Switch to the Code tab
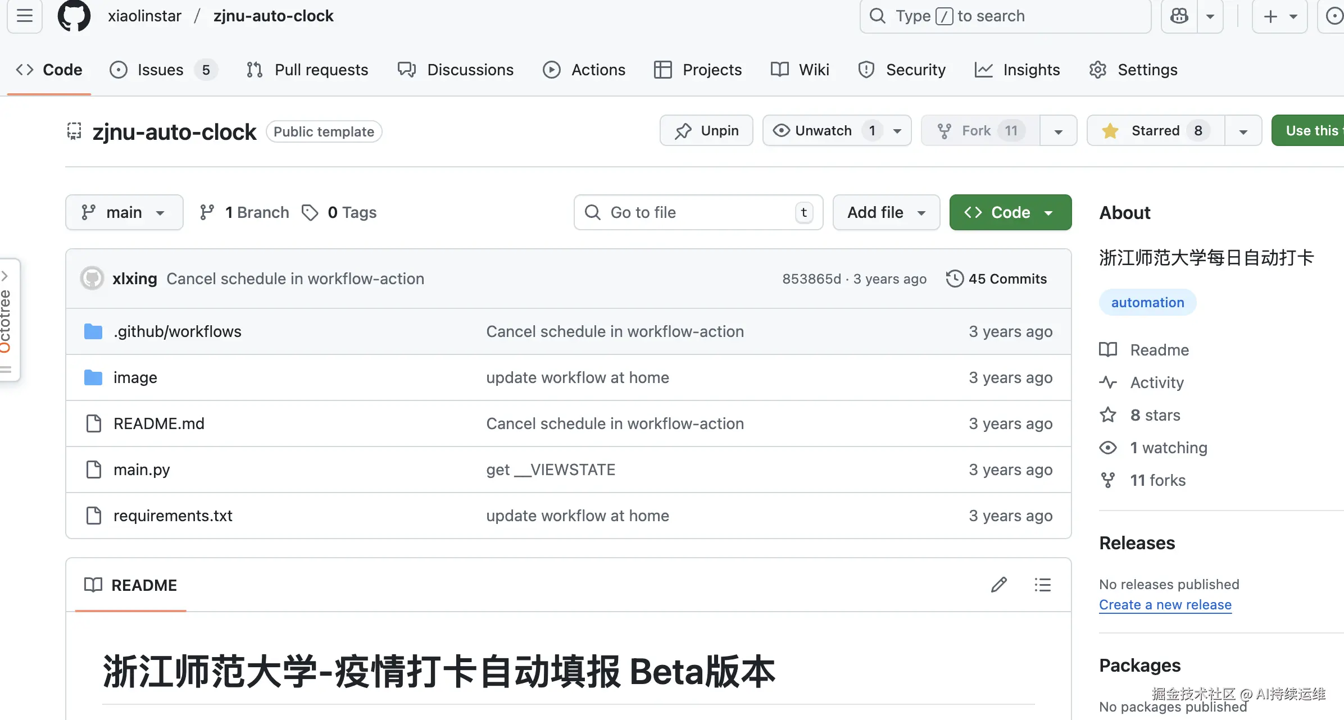Screen dimensions: 1344x720 pos(49,70)
